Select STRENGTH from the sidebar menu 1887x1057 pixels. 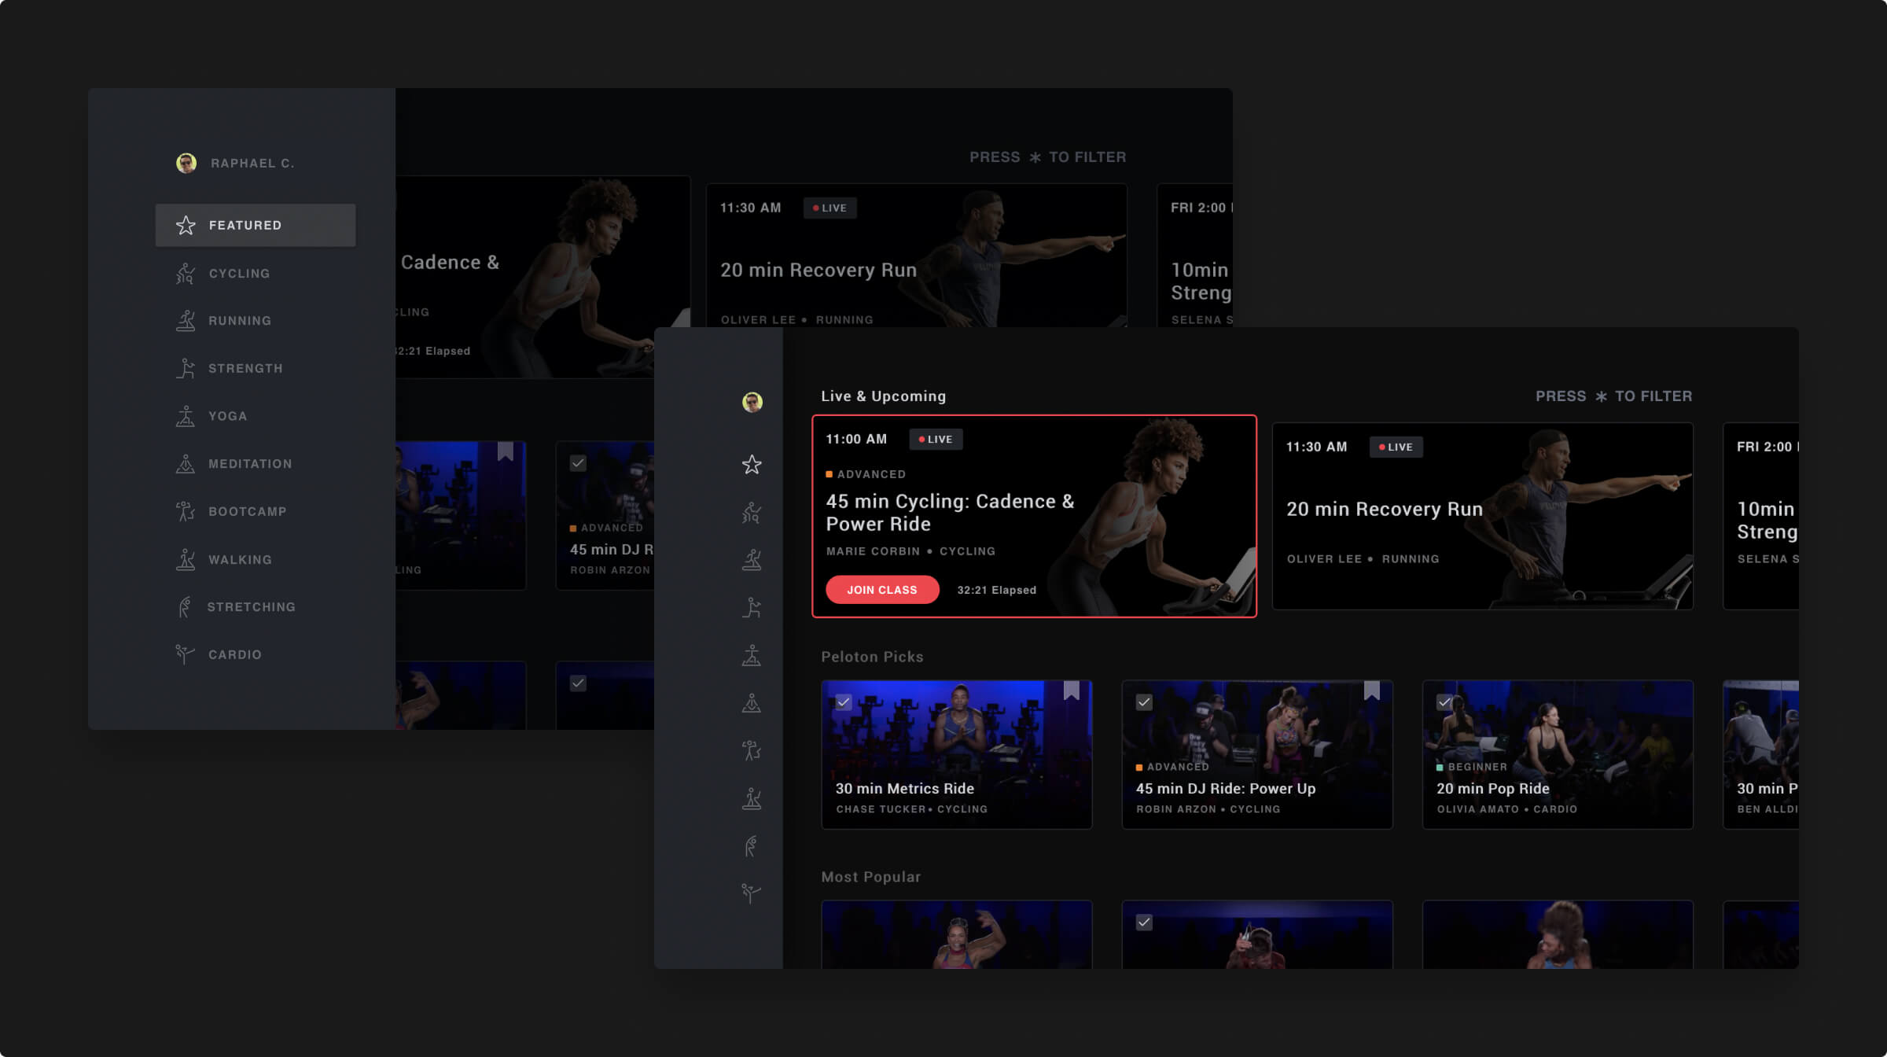(x=245, y=367)
